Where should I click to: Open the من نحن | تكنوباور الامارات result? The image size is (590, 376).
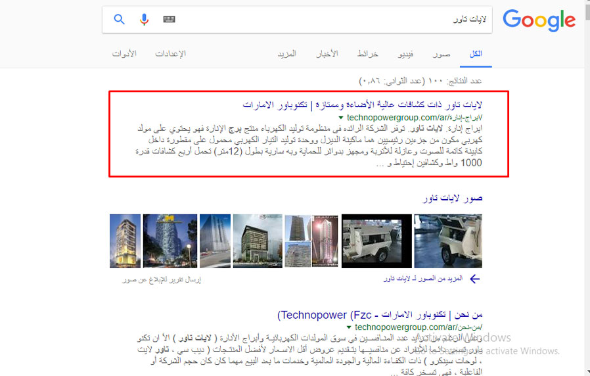point(380,315)
